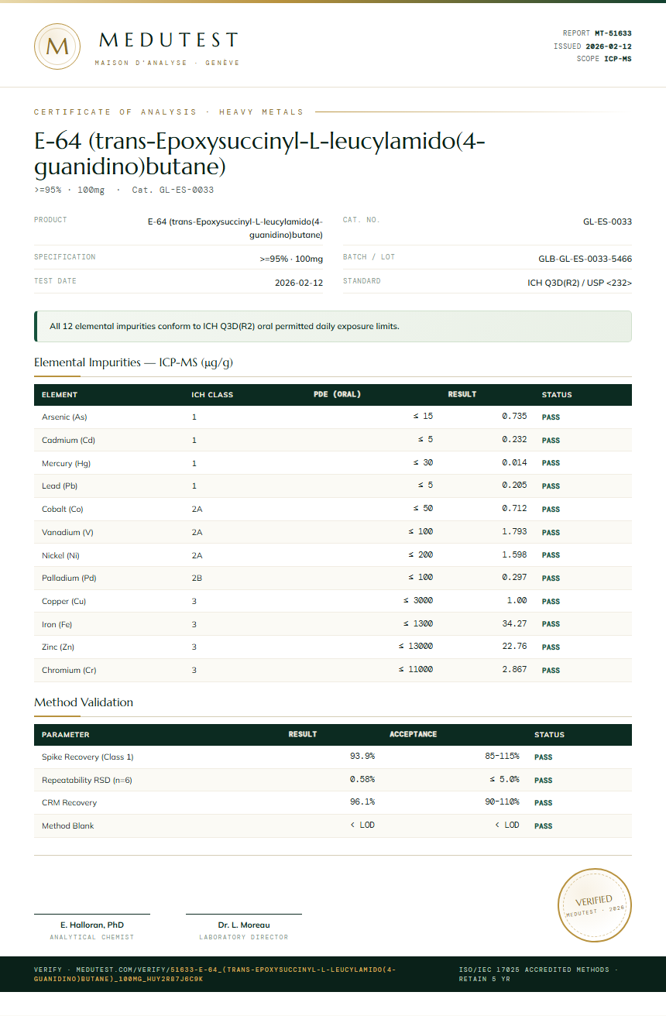Select the Nickel (Ni) row label

click(60, 555)
